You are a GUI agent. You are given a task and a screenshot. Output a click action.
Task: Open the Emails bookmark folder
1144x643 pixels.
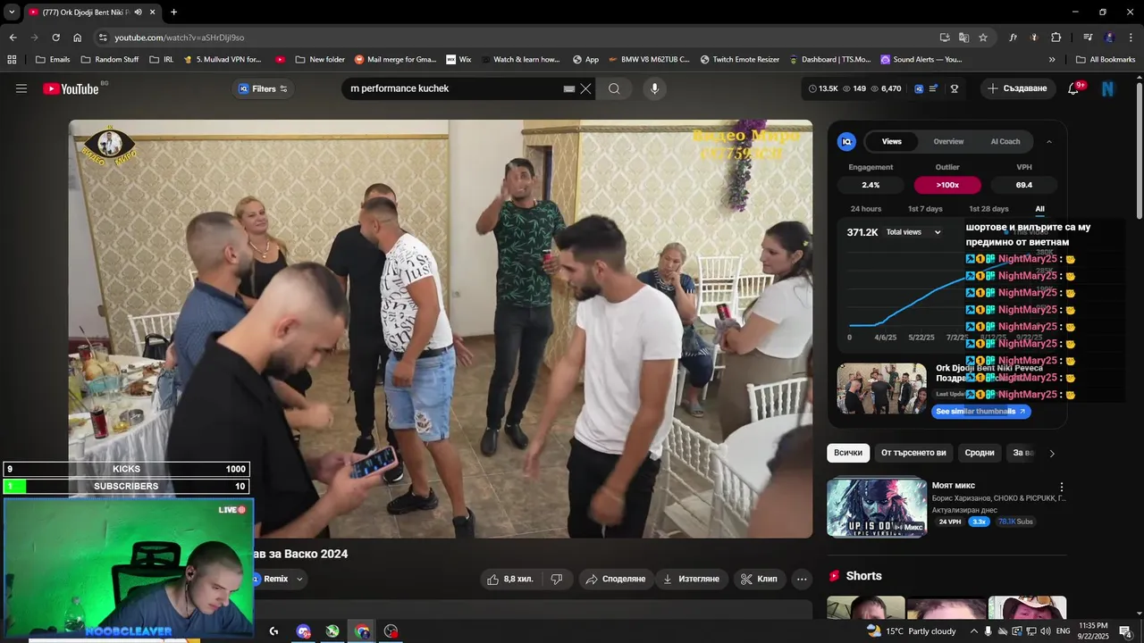[x=53, y=60]
